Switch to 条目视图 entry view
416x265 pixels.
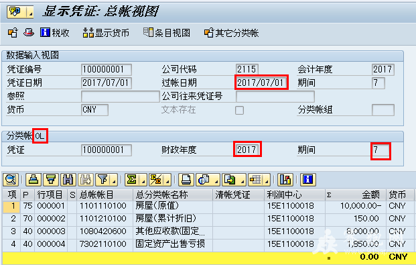pos(167,33)
